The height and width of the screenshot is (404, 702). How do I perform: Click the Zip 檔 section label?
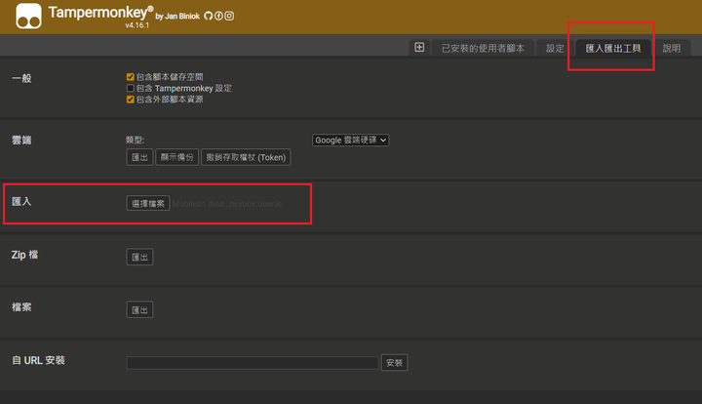pos(24,255)
